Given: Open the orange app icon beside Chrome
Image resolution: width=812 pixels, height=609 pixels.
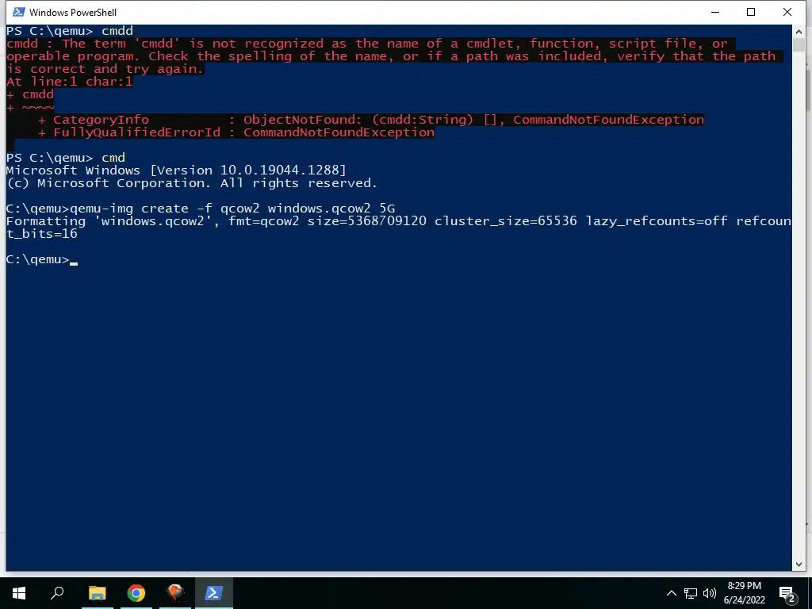Looking at the screenshot, I should click(x=175, y=593).
